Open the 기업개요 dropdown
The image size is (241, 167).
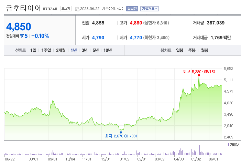coord(150,9)
